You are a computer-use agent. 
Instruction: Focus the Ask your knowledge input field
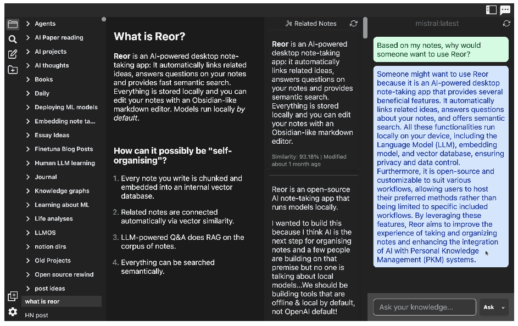click(x=425, y=307)
